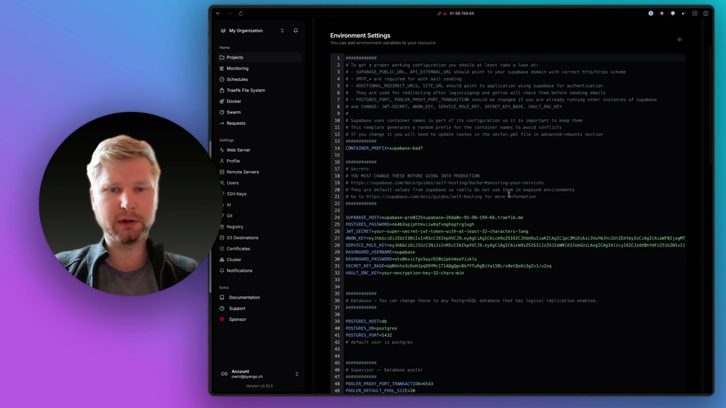Click the address bar showing 91.98.199.66
This screenshot has width=726, height=408.
(461, 13)
